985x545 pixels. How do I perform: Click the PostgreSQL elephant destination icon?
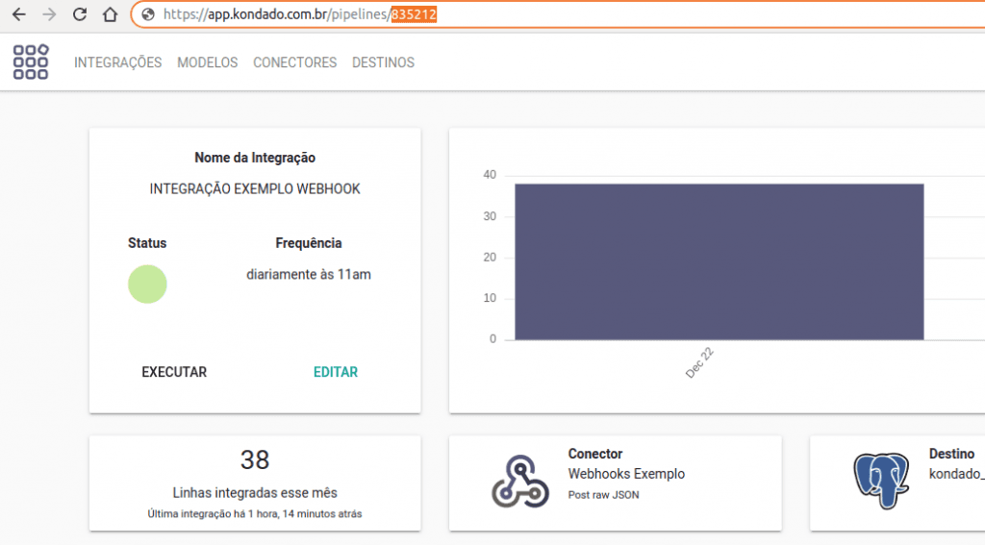point(880,481)
